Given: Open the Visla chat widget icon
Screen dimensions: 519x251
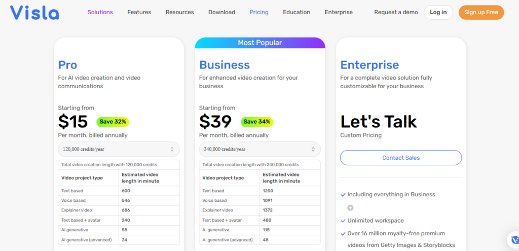Looking at the screenshot, I should [x=514, y=240].
